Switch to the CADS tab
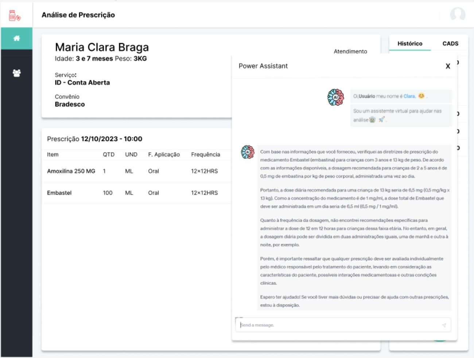Viewport: 474px width, 358px height. 450,43
